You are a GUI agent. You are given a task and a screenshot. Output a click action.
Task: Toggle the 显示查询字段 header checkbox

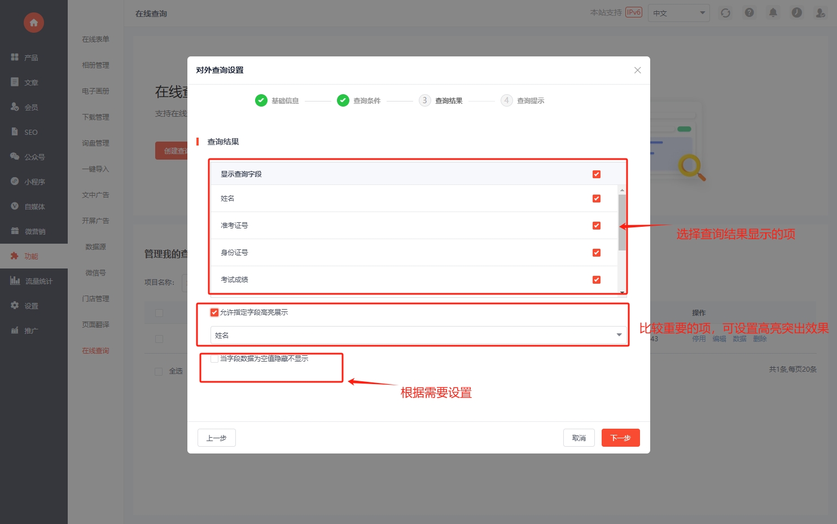(x=596, y=174)
